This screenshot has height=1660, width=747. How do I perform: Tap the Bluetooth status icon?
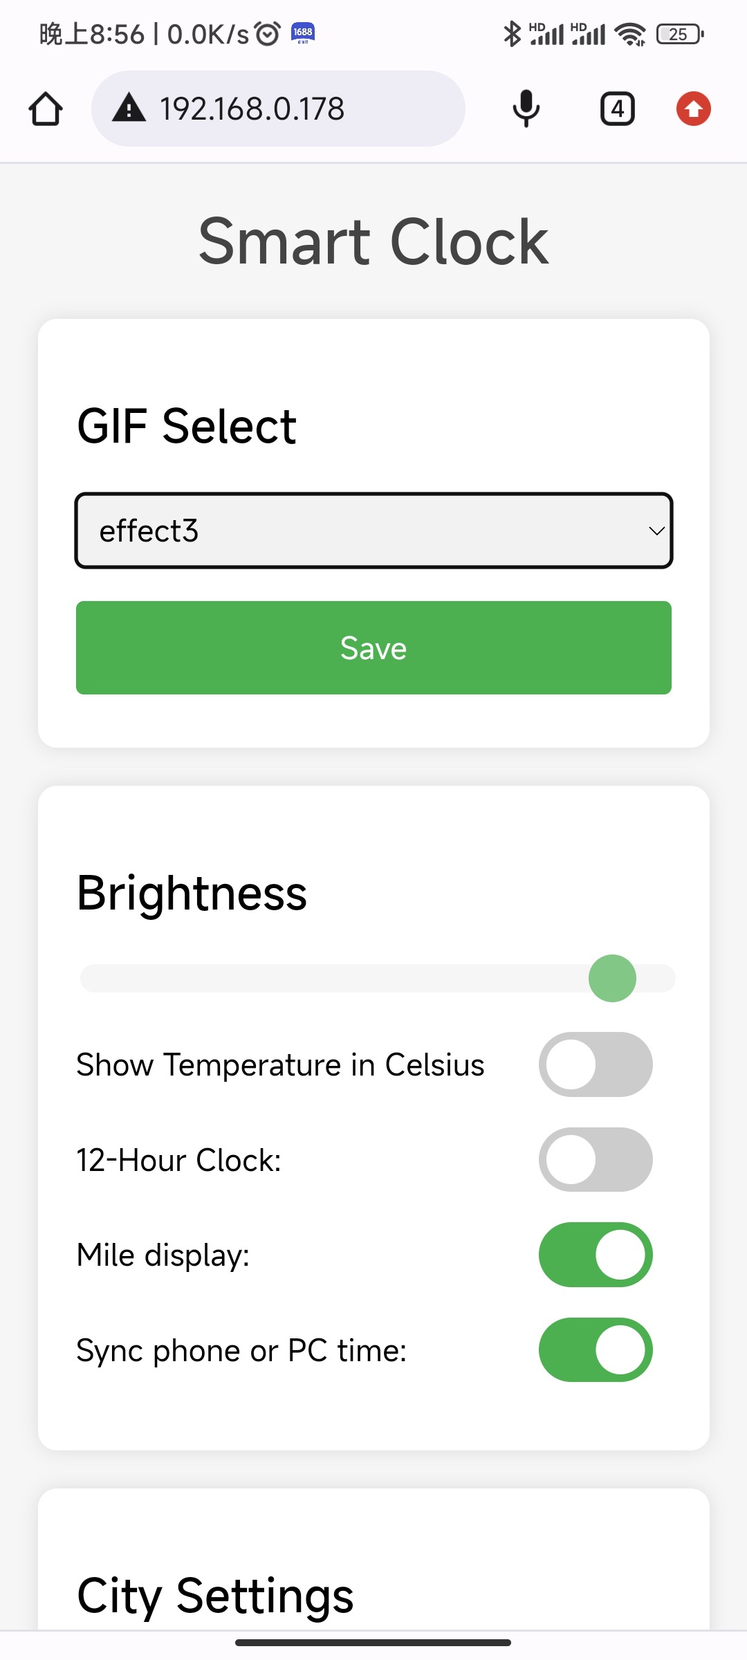[512, 34]
